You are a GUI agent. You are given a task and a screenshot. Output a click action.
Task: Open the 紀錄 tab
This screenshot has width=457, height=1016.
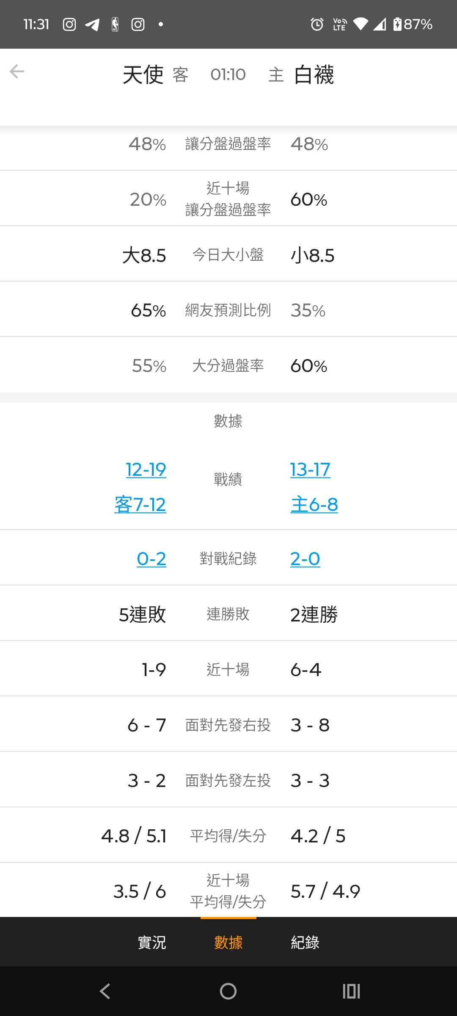coord(305,943)
